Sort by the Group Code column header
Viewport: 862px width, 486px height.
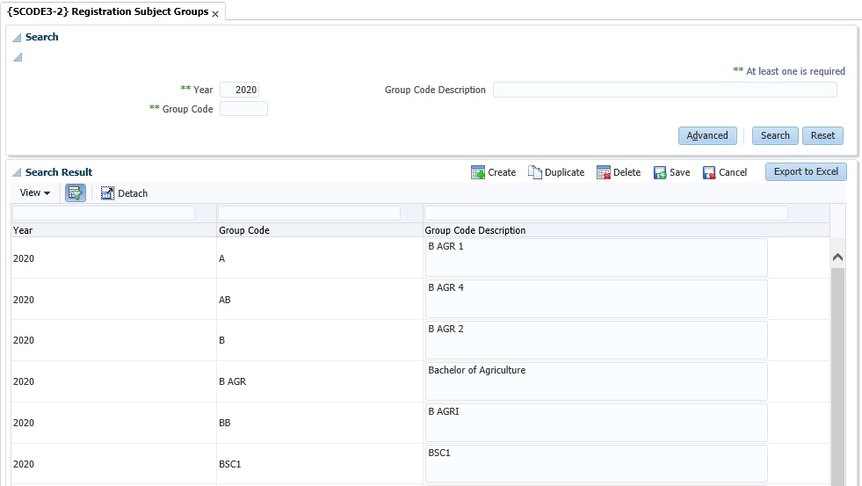tap(244, 230)
